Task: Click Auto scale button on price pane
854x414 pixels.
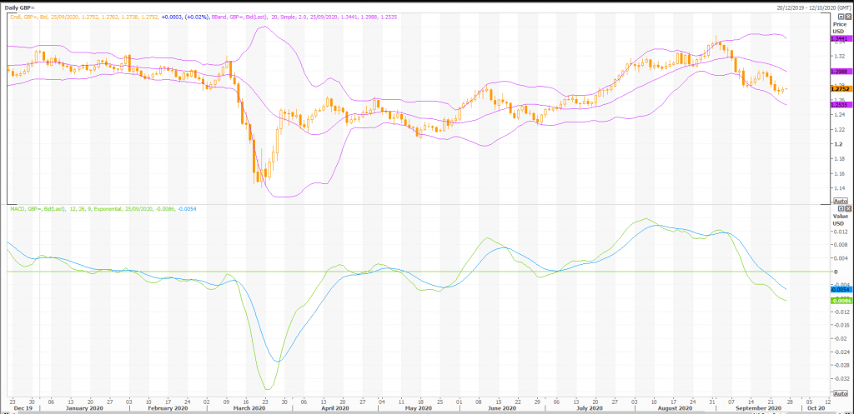Action: point(840,201)
